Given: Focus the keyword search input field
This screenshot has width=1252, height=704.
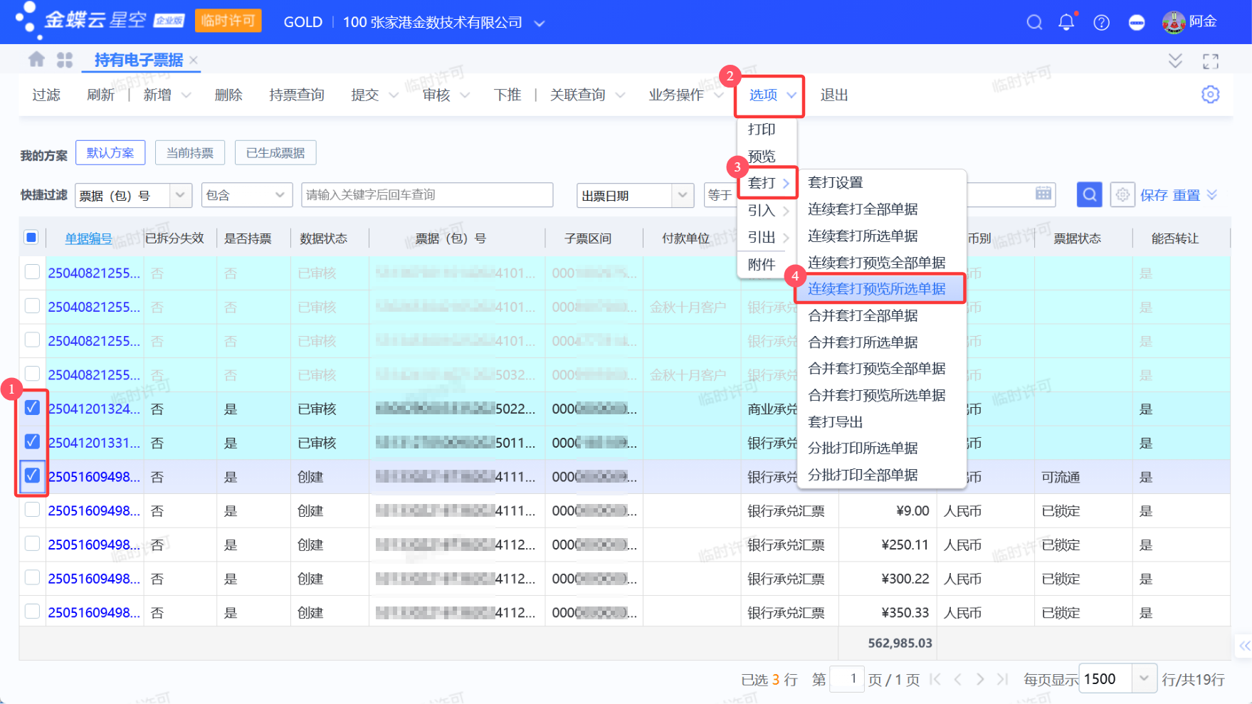Looking at the screenshot, I should (426, 195).
